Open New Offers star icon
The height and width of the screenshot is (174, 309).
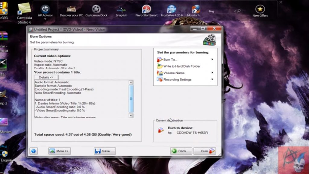point(260,11)
